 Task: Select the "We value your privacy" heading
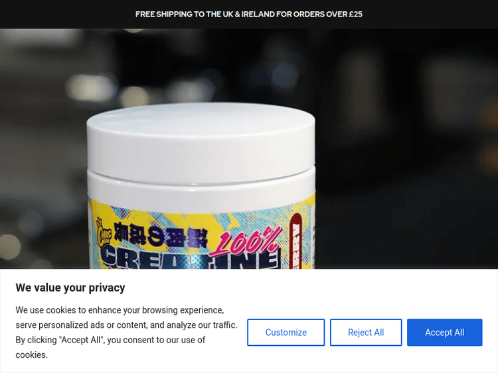coord(70,288)
